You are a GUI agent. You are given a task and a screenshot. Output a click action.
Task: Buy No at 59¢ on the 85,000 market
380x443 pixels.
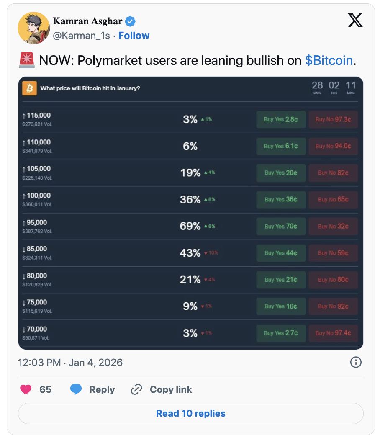pyautogui.click(x=333, y=253)
